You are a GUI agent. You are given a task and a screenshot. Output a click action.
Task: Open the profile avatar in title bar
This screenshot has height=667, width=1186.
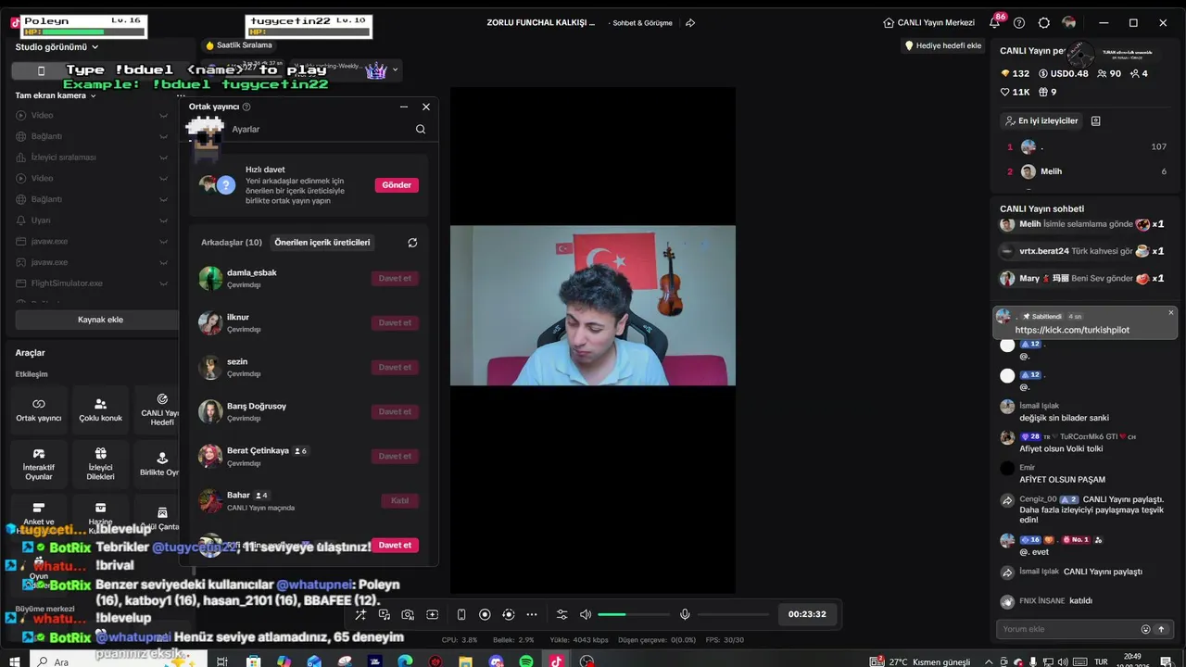tap(1069, 22)
